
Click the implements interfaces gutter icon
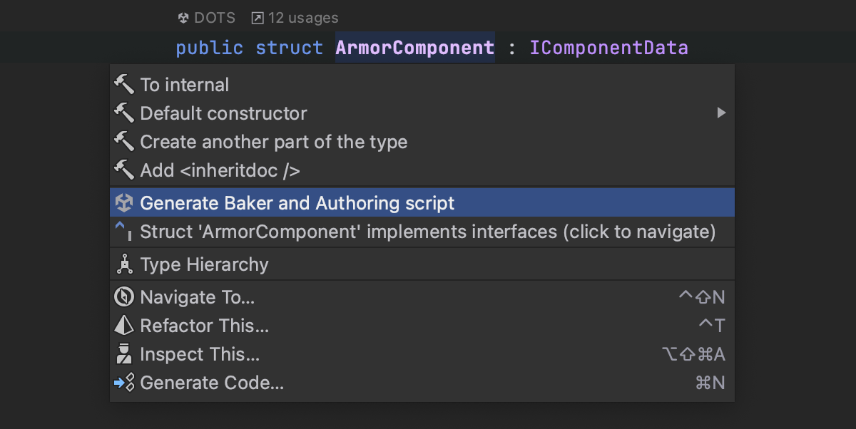[x=124, y=231]
